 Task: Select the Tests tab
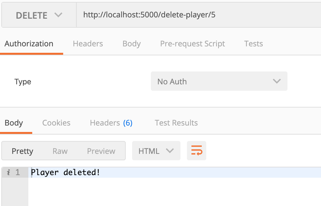[253, 44]
